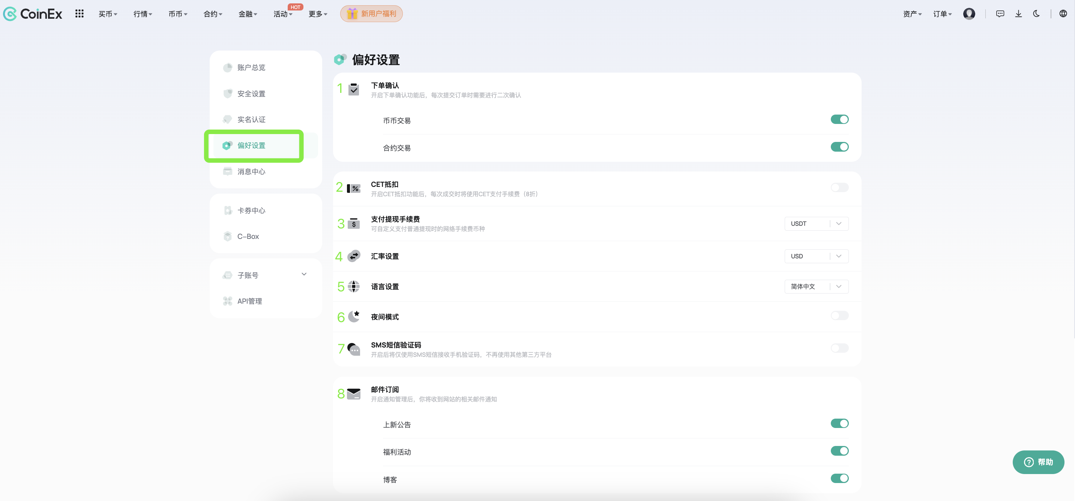The width and height of the screenshot is (1075, 501).
Task: Click the CoinEx logo
Action: [x=33, y=14]
